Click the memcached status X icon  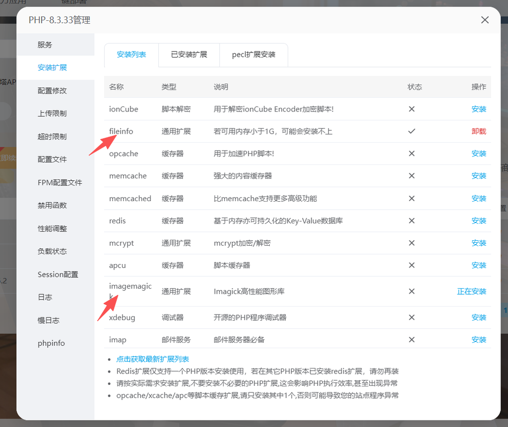(x=412, y=199)
